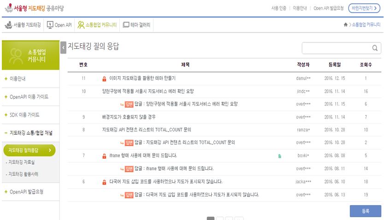Open the attachment icon on post 7
Image resolution: width=384 pixels, height=220 pixels.
tap(279, 156)
